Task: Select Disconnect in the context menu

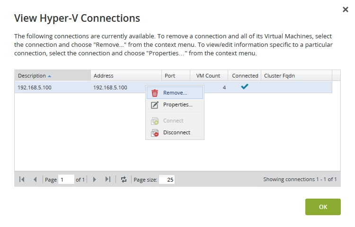Action: (175, 132)
